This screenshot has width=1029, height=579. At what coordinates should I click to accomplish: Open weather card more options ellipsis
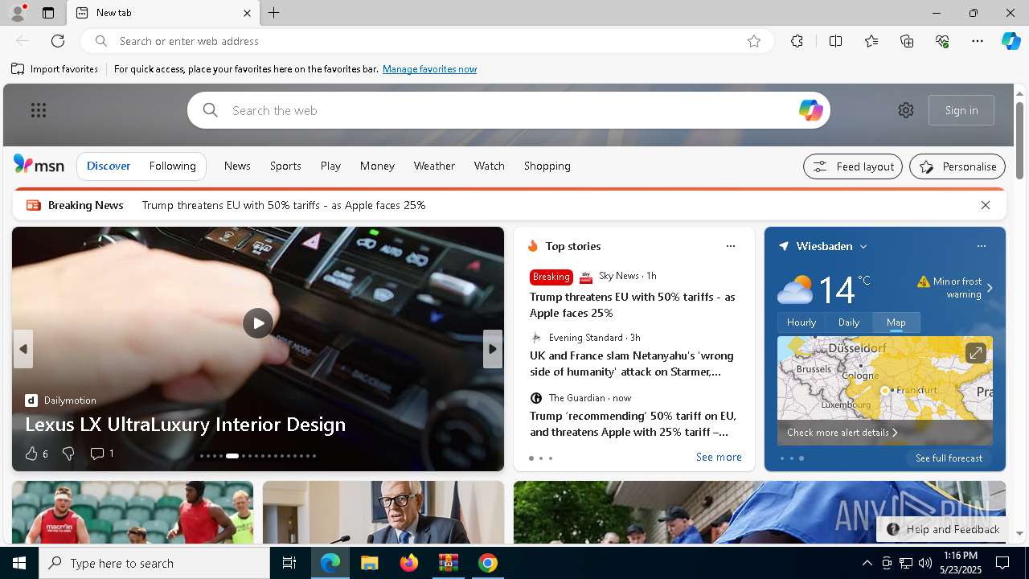tap(981, 246)
